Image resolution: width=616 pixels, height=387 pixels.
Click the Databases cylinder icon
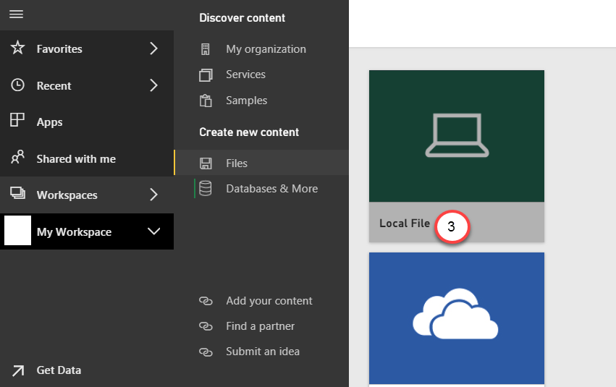206,188
